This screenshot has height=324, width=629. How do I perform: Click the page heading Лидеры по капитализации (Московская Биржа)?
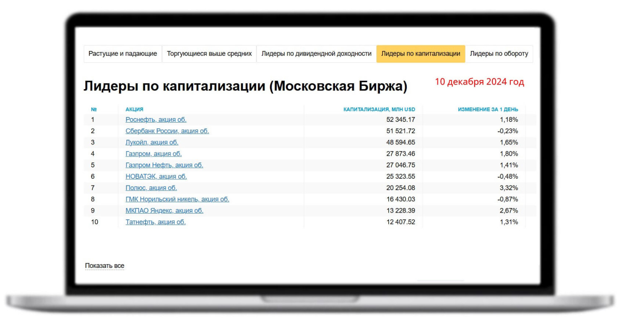pos(245,86)
